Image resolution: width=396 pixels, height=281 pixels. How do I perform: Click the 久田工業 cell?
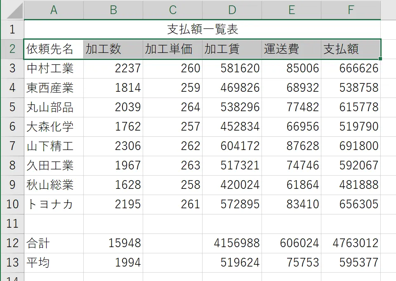(54, 165)
